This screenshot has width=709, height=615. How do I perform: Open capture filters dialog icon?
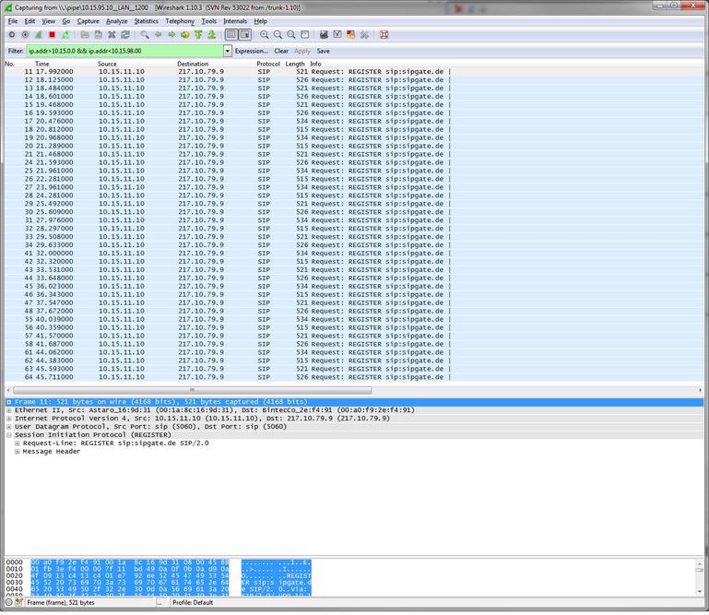coord(324,35)
